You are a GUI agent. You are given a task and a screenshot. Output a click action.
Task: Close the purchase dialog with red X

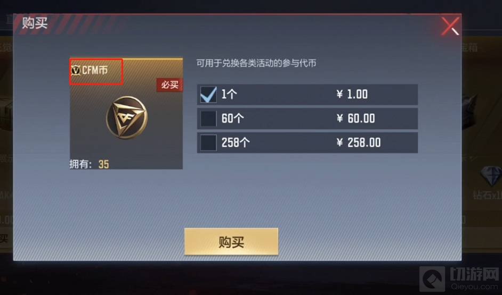(x=451, y=26)
